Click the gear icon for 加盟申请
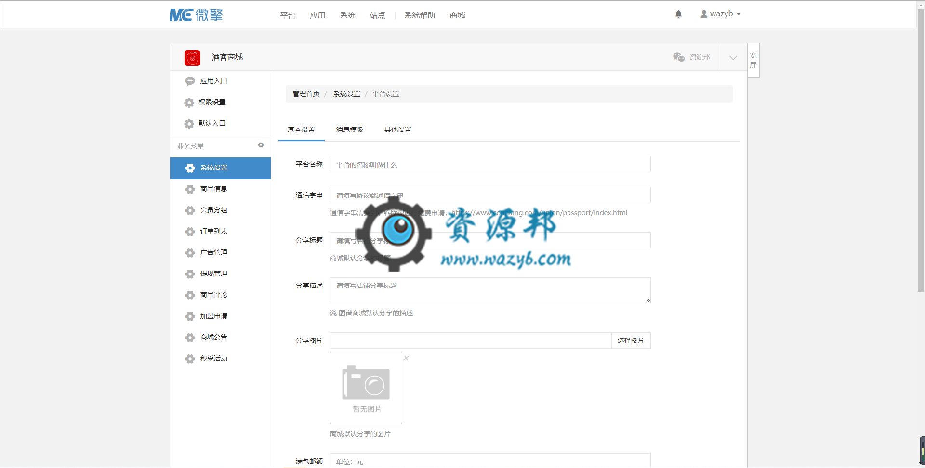The width and height of the screenshot is (925, 468). [190, 316]
